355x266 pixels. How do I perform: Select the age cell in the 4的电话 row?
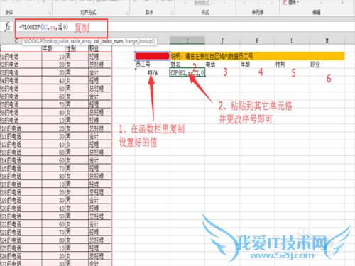(x=53, y=80)
